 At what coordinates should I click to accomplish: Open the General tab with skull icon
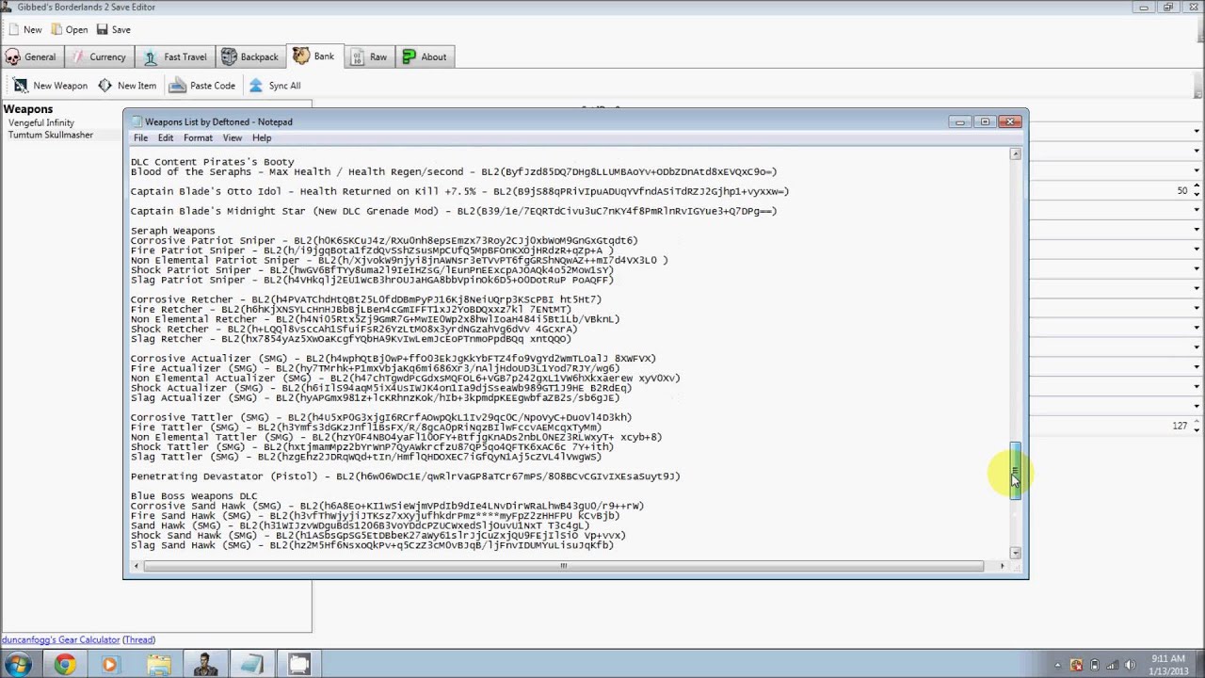(30, 57)
